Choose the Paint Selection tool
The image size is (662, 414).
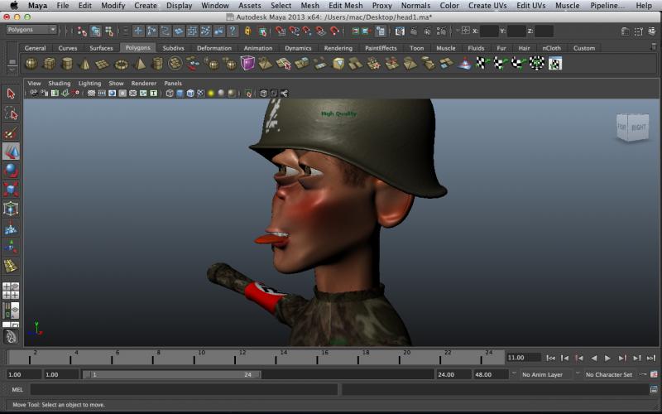pos(11,132)
